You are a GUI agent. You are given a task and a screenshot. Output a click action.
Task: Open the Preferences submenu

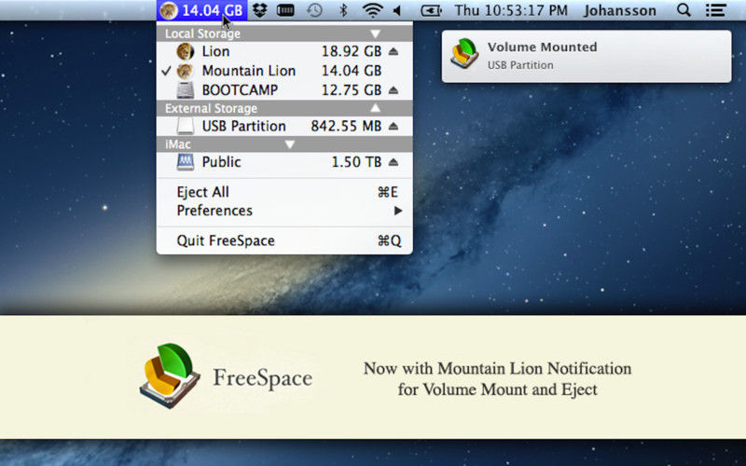284,211
